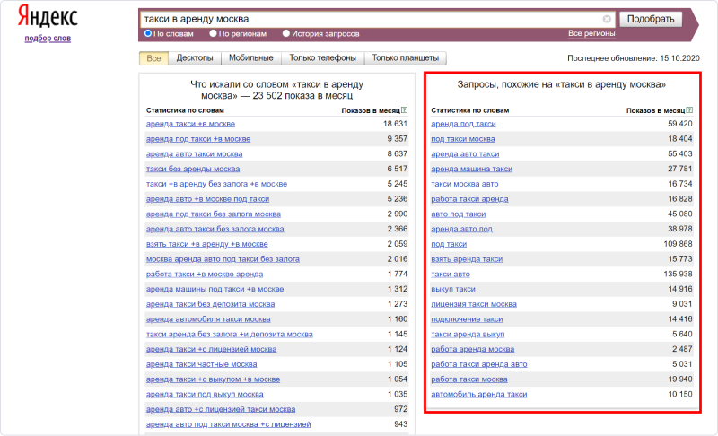Open the такси без аренды москва link
The height and width of the screenshot is (436, 718).
click(x=193, y=169)
